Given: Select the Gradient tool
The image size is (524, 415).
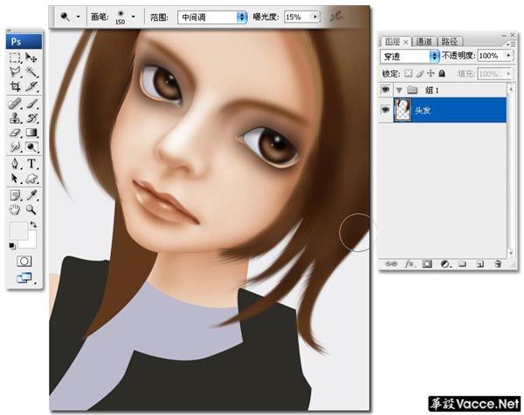Looking at the screenshot, I should (31, 133).
